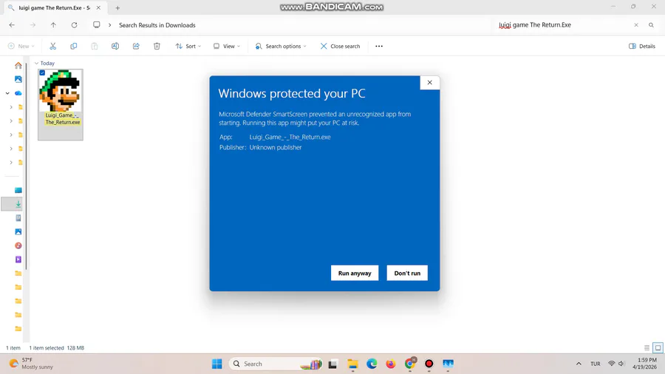Screen dimensions: 665x374
Task: Open Firefox from the taskbar
Action: point(391,364)
